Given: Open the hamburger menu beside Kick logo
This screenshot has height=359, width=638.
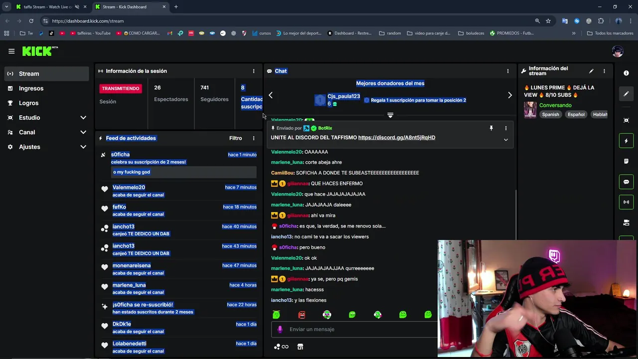Looking at the screenshot, I should 11,51.
